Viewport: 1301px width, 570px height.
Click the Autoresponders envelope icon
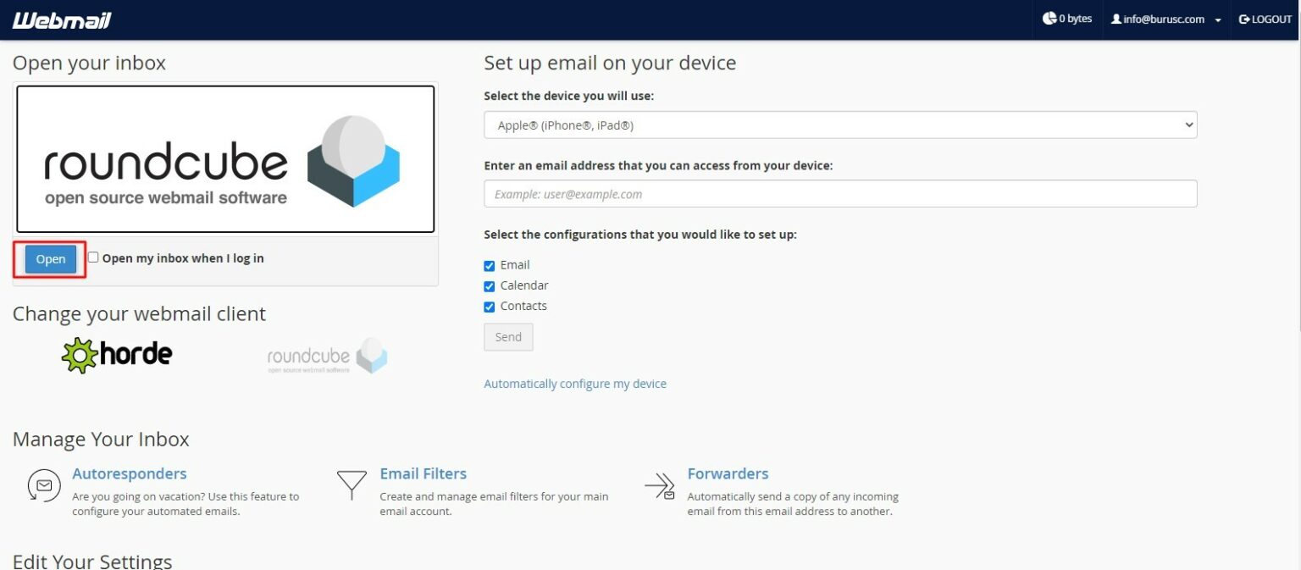(x=44, y=486)
